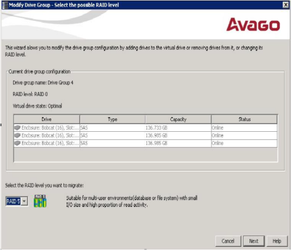
Task: Click the RAID 5 illustration icon
Action: pos(41,201)
